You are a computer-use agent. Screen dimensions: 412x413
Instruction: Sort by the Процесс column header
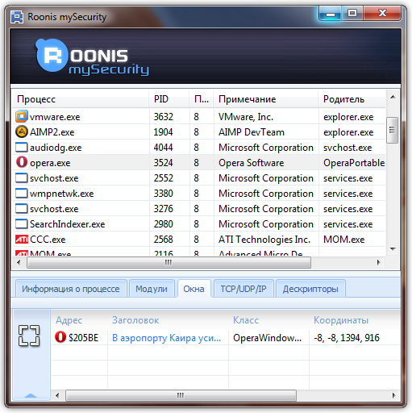[80, 99]
